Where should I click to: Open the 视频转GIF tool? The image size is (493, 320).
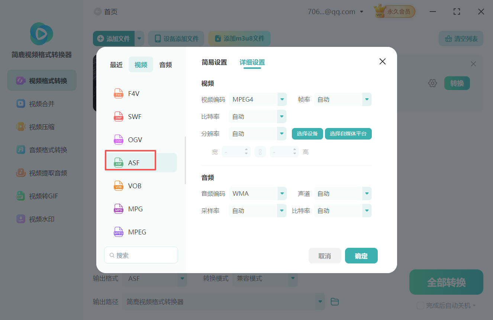(41, 196)
